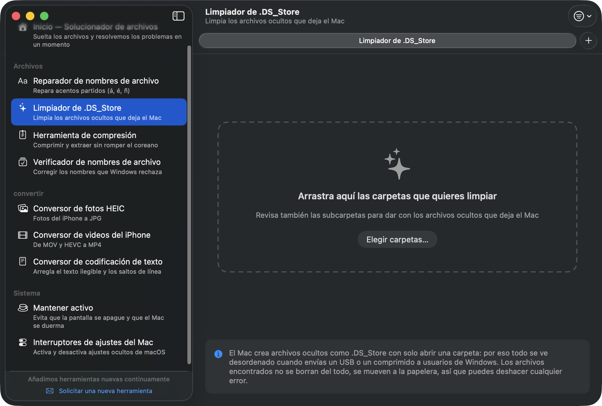Click the switches icon of Interruptores de ajustes
This screenshot has width=602, height=406.
pyautogui.click(x=22, y=342)
